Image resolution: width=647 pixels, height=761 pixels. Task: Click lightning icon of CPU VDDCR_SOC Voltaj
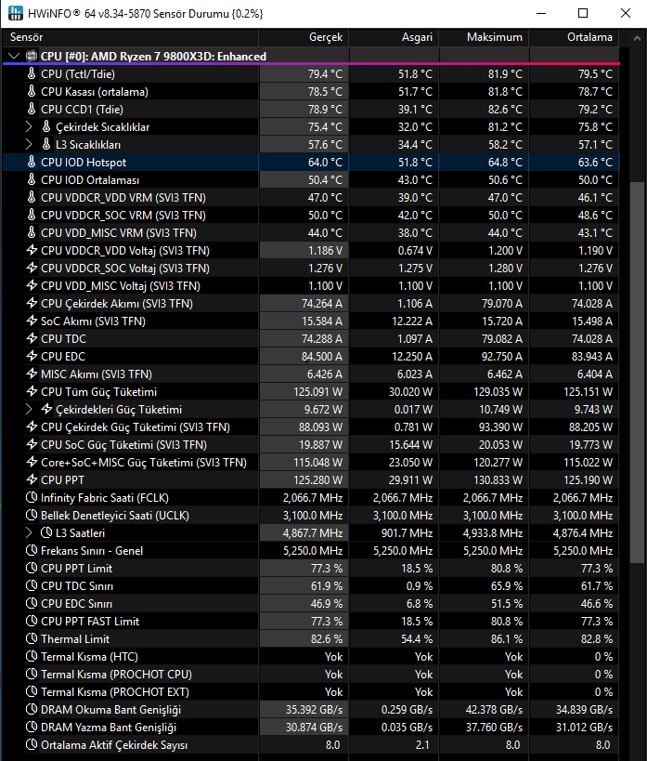[32, 268]
